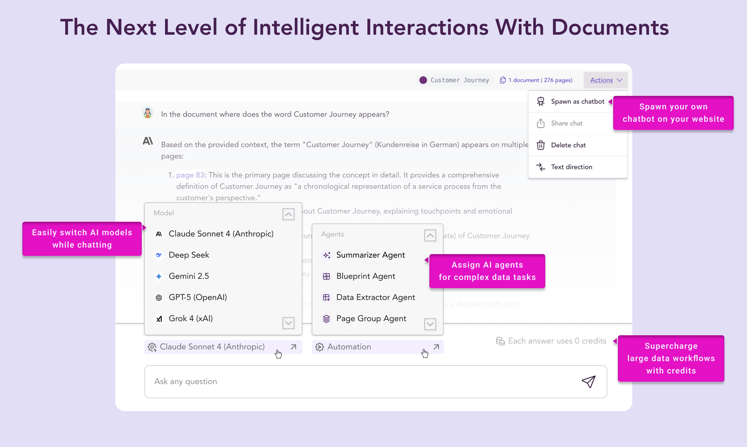Click the Delete chat trash icon
This screenshot has height=447, width=747.
pyautogui.click(x=541, y=145)
